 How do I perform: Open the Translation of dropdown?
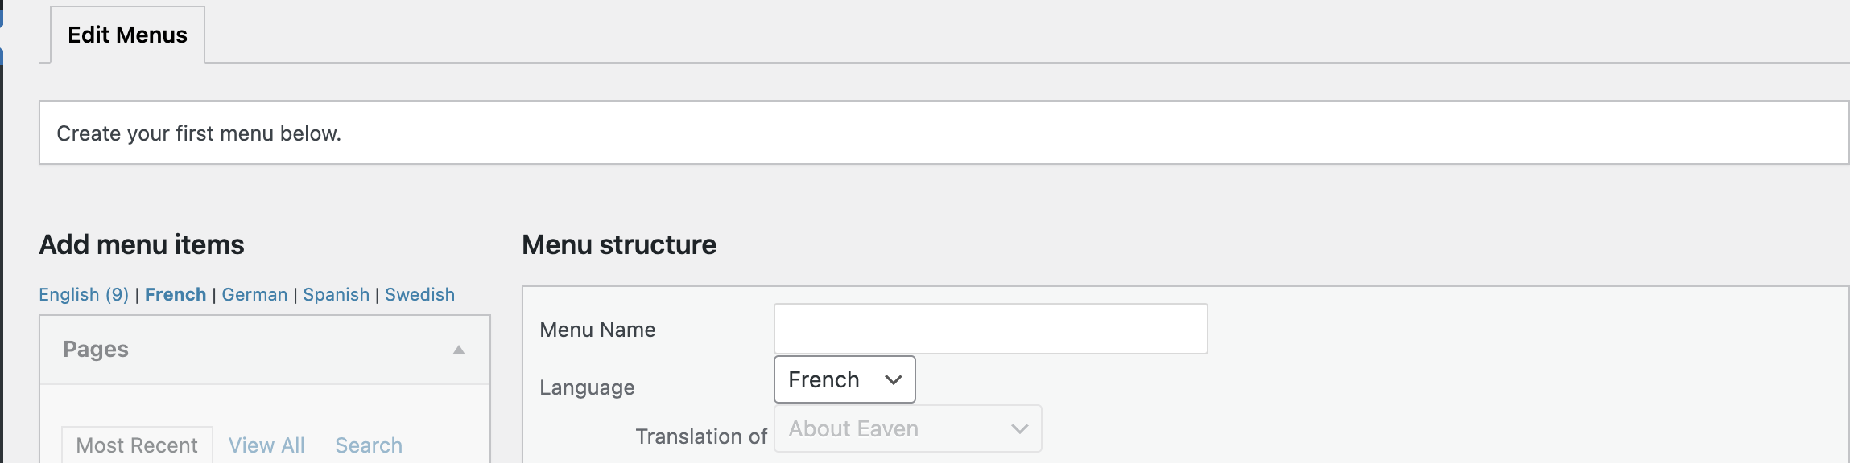907,428
